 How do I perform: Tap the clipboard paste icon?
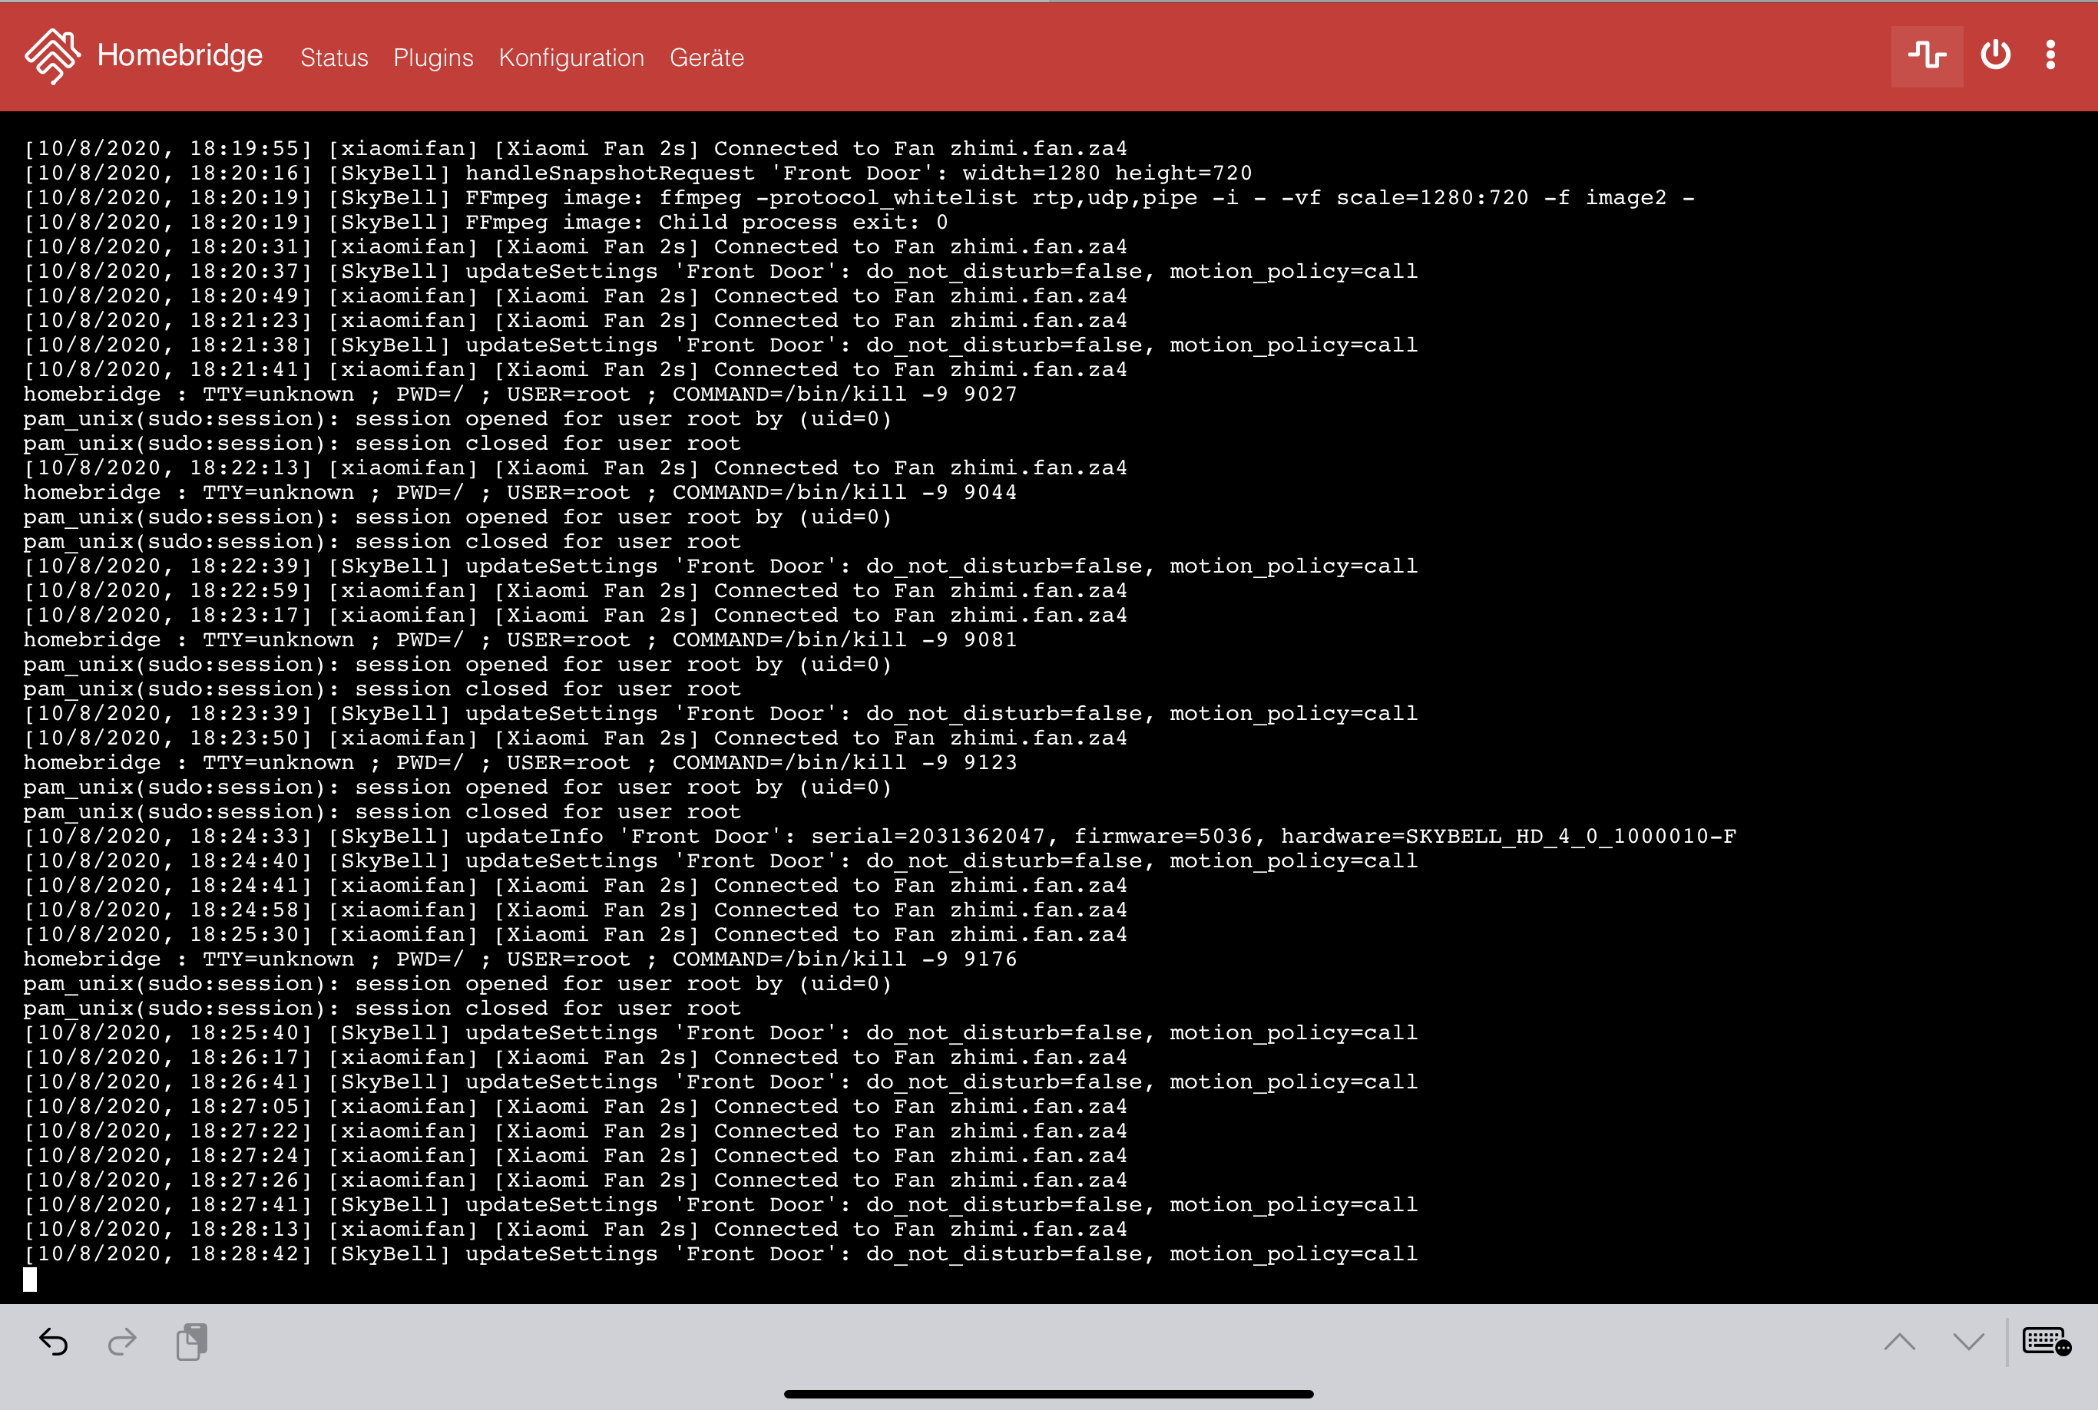click(x=192, y=1342)
